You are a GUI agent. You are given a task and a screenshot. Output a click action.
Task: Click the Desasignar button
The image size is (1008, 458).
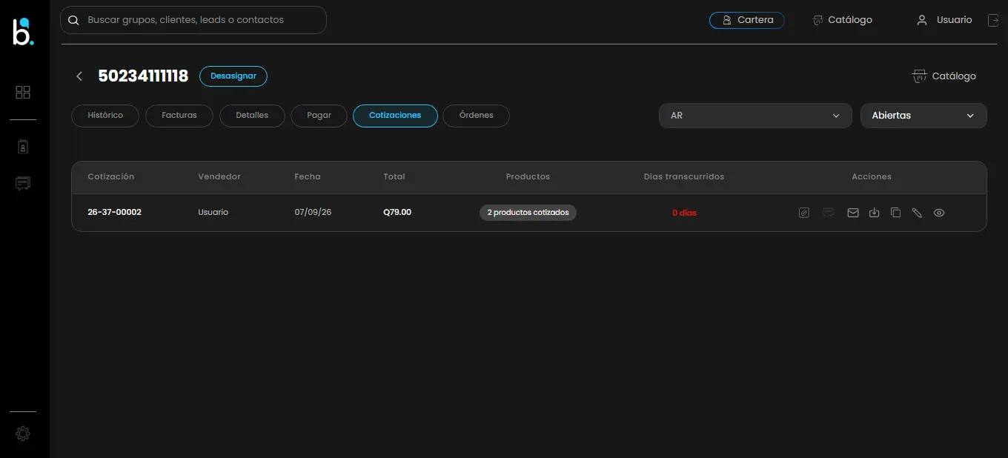pyautogui.click(x=233, y=76)
